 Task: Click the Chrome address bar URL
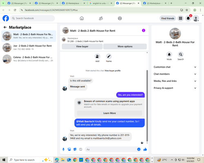tap(51, 10)
